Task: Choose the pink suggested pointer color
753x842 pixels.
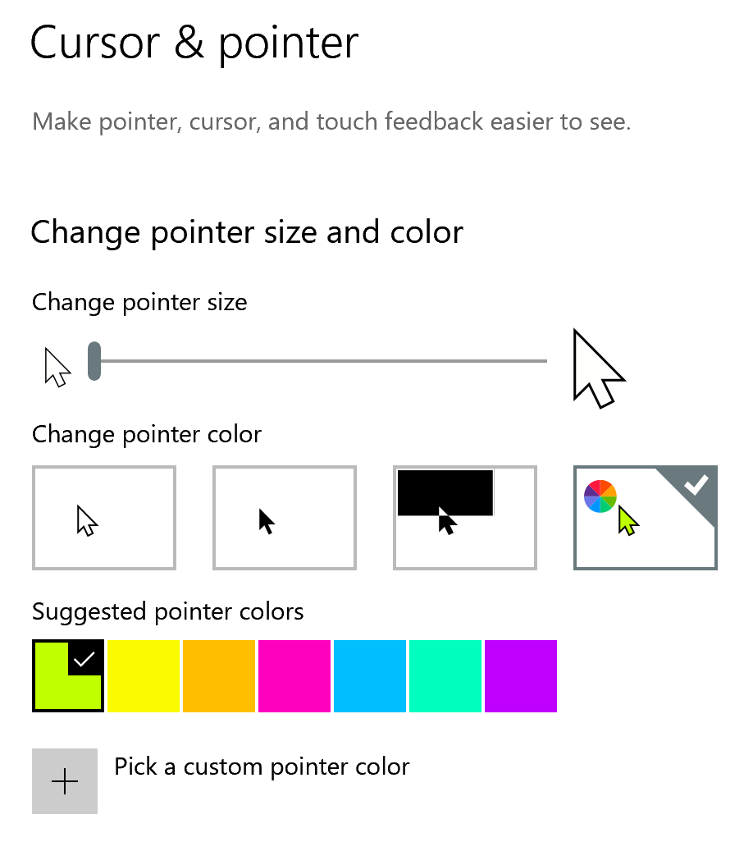Action: (294, 676)
